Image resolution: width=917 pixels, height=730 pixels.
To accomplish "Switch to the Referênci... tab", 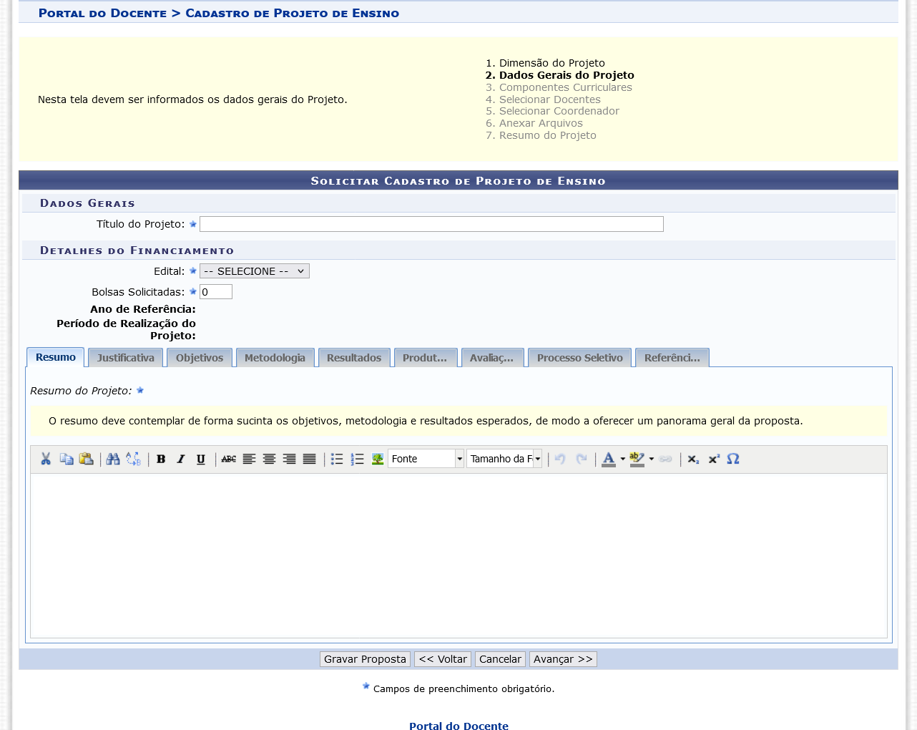I will click(x=672, y=358).
